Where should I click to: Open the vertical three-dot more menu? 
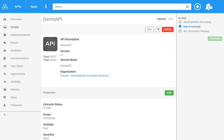pos(46,7)
